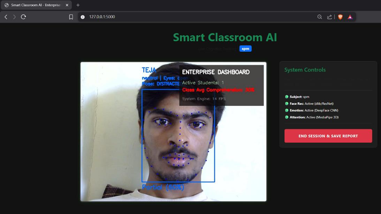Click the zoom magnifier icon in address bar
381x214 pixels.
320,17
